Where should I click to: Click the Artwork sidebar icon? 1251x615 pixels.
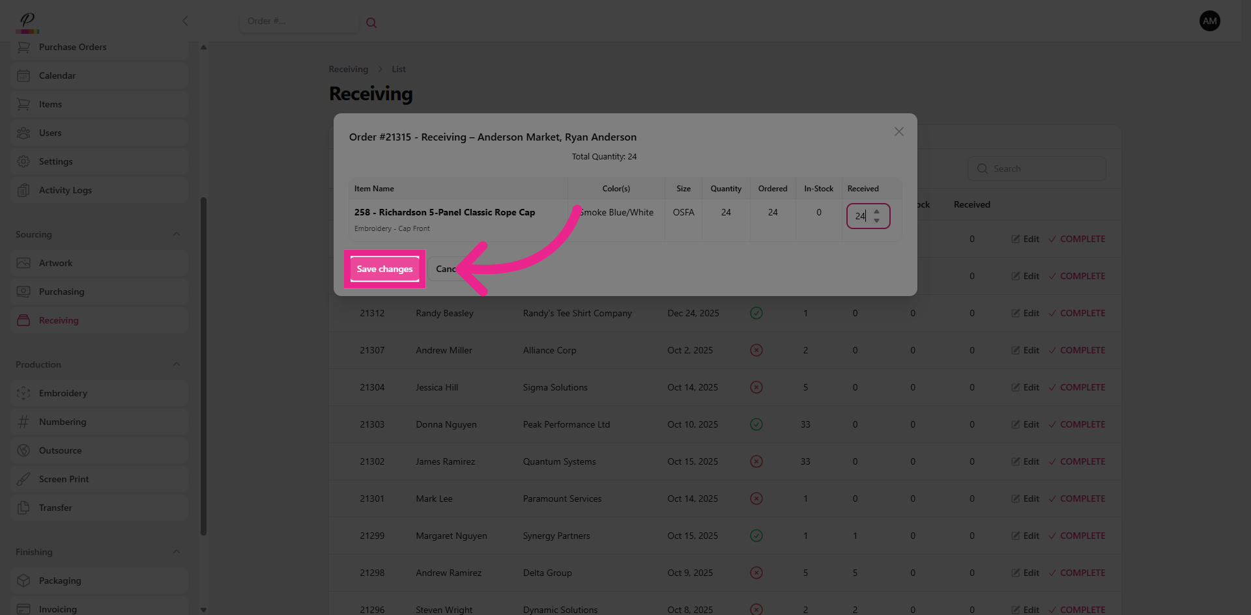(23, 263)
